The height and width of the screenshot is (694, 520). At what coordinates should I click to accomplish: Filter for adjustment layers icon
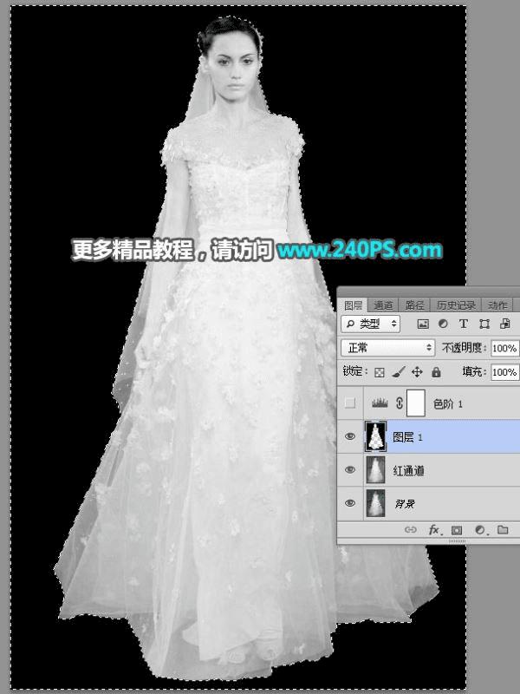coord(443,324)
